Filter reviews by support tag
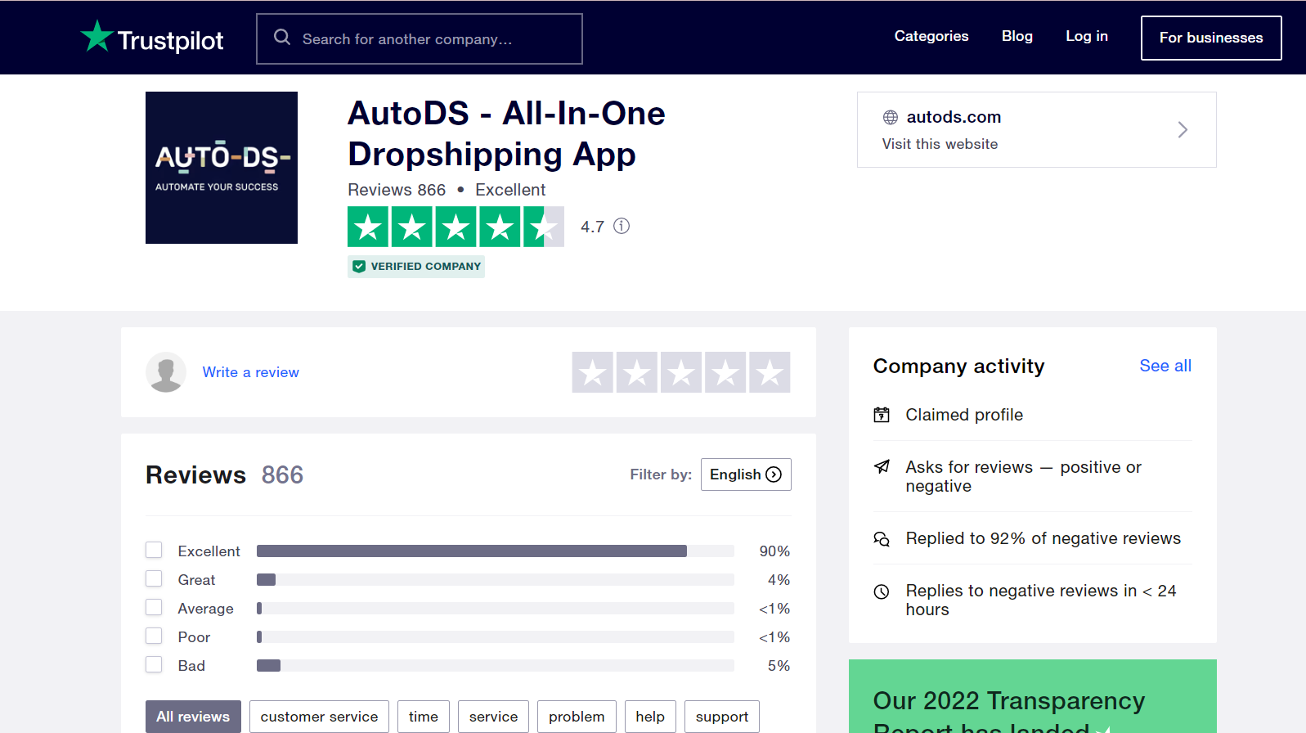The image size is (1306, 733). click(722, 717)
